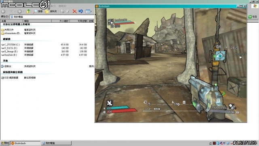The width and height of the screenshot is (259, 146).
Task: Click the 34.4 GB free space cell
Action: 83,45
